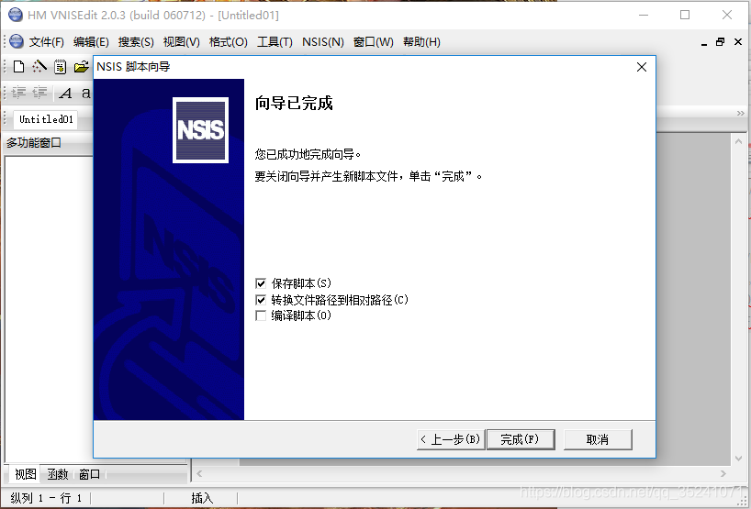The width and height of the screenshot is (751, 509).
Task: Uncheck 转换文件路径到相对路径(C)
Action: [261, 300]
